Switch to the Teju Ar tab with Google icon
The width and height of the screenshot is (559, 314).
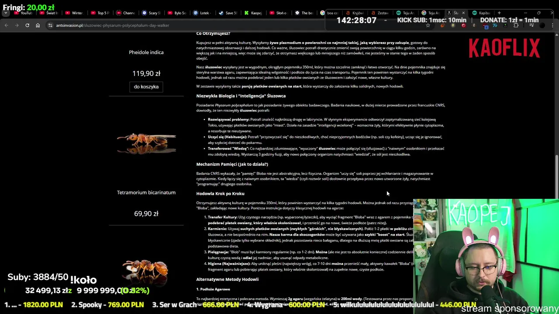(x=431, y=13)
